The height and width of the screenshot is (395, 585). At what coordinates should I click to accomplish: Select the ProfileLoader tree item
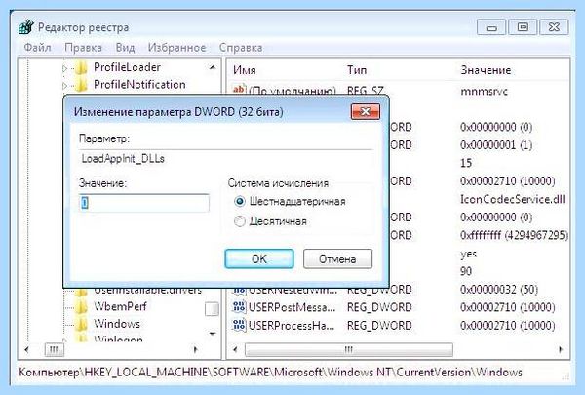click(127, 67)
